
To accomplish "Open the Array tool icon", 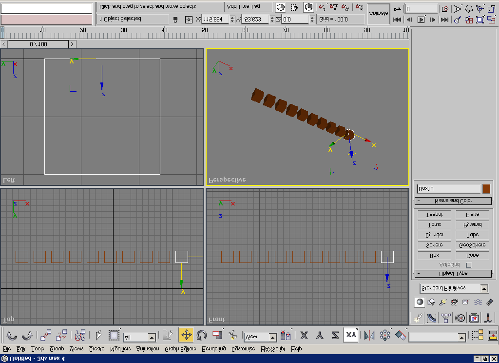I will [385, 335].
